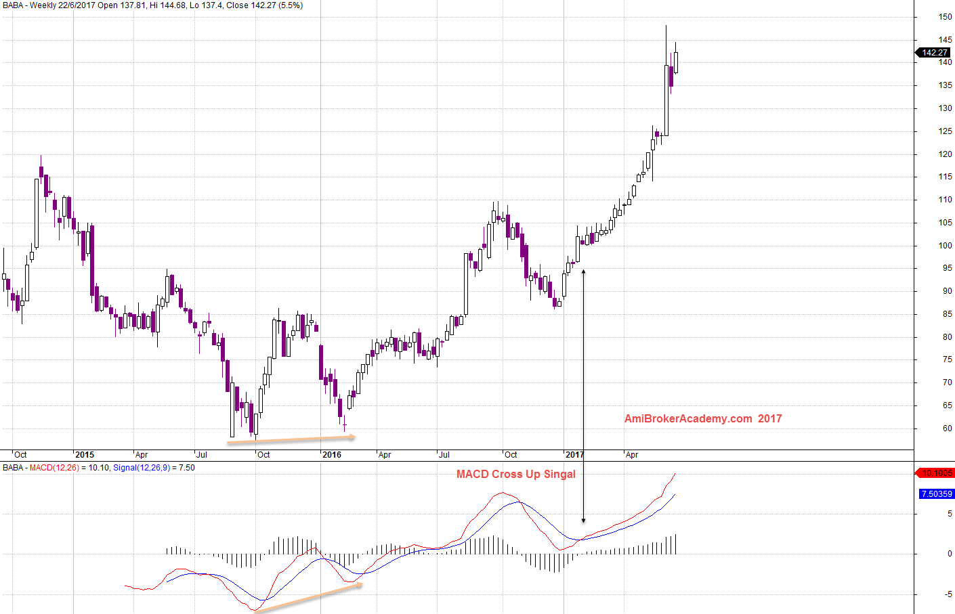This screenshot has height=614, width=955.
Task: Click the red 10.1005 MACD value label
Action: (937, 473)
